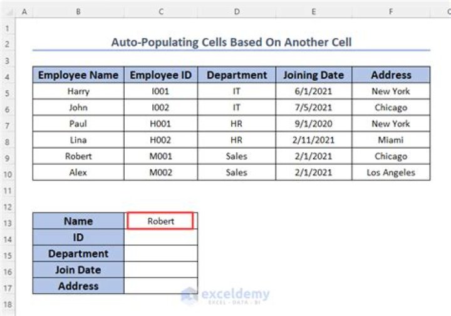
Task: Click the 'Address' label in row 17
Action: pyautogui.click(x=78, y=286)
